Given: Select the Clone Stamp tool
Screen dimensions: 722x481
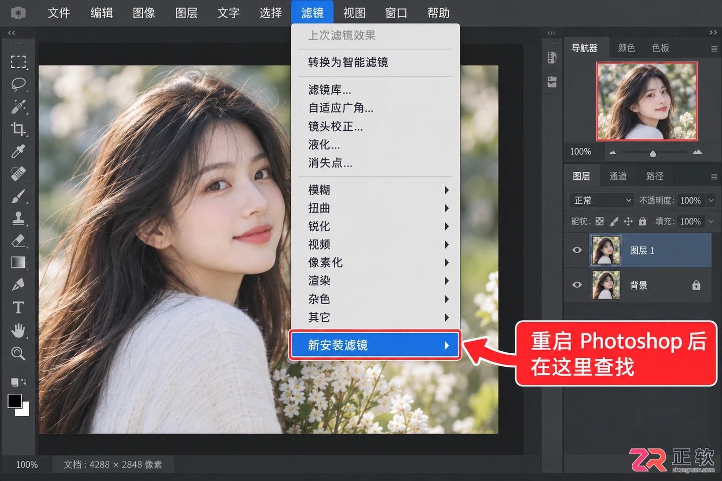Looking at the screenshot, I should [19, 218].
